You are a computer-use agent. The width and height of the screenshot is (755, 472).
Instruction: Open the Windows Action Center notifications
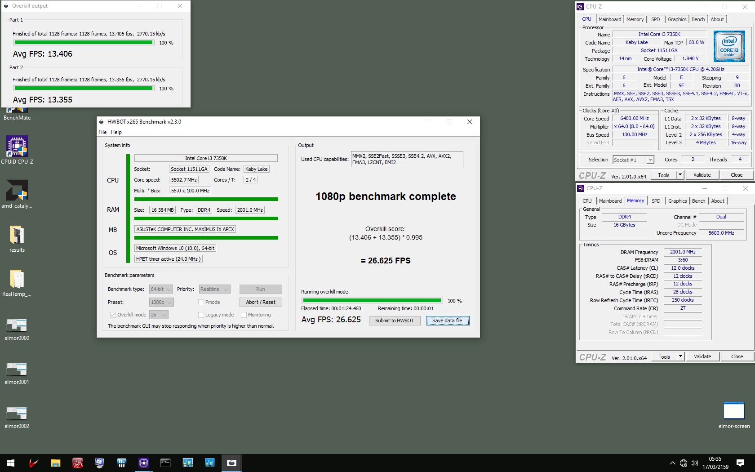point(740,463)
